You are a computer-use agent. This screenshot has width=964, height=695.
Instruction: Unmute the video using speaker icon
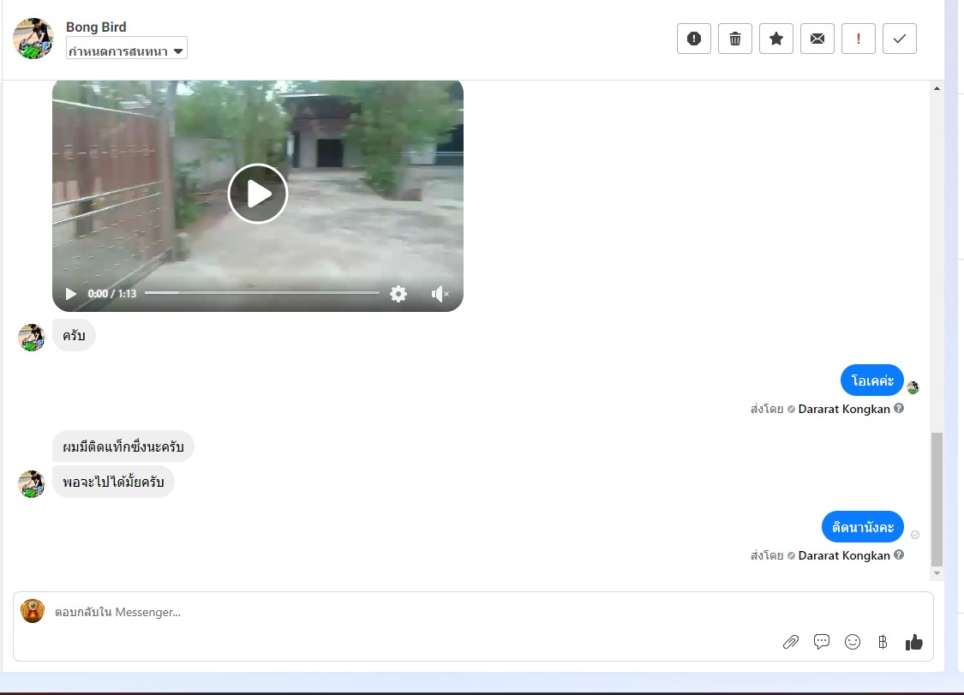point(440,294)
